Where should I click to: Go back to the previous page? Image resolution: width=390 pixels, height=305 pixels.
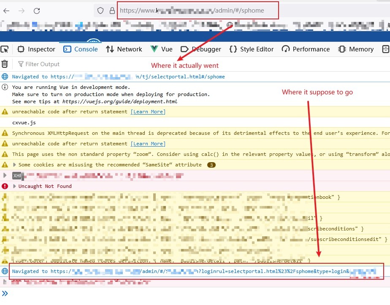coord(6,11)
